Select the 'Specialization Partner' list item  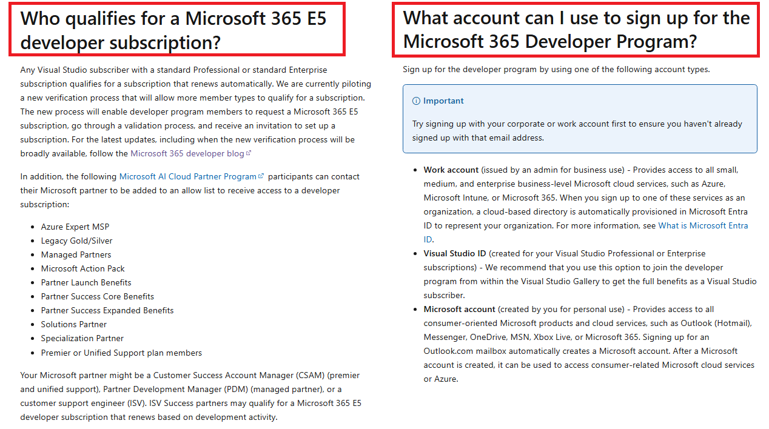(x=82, y=338)
